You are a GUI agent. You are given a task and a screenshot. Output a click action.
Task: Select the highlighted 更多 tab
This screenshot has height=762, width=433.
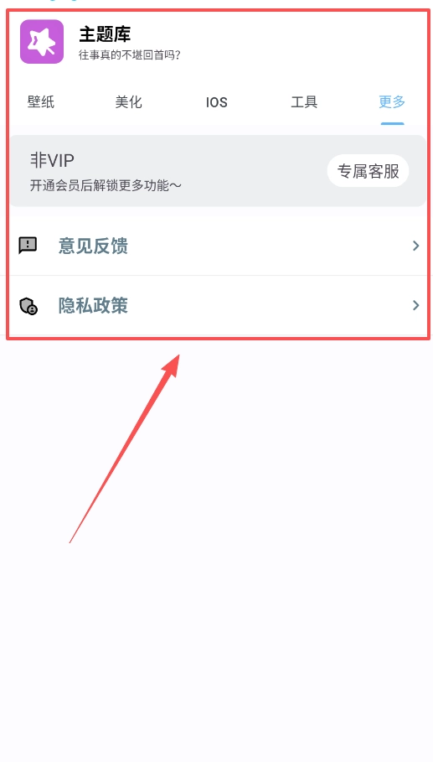tap(392, 101)
